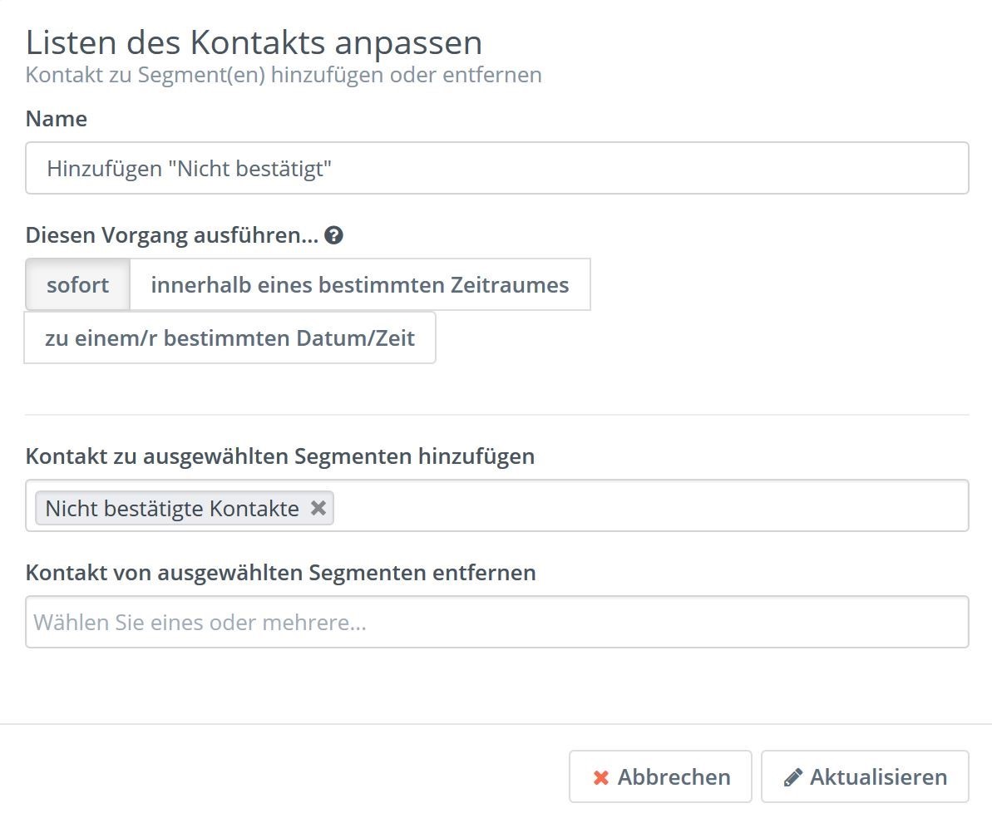Click the subtitle about Segment(en) hinzufügen

284,75
